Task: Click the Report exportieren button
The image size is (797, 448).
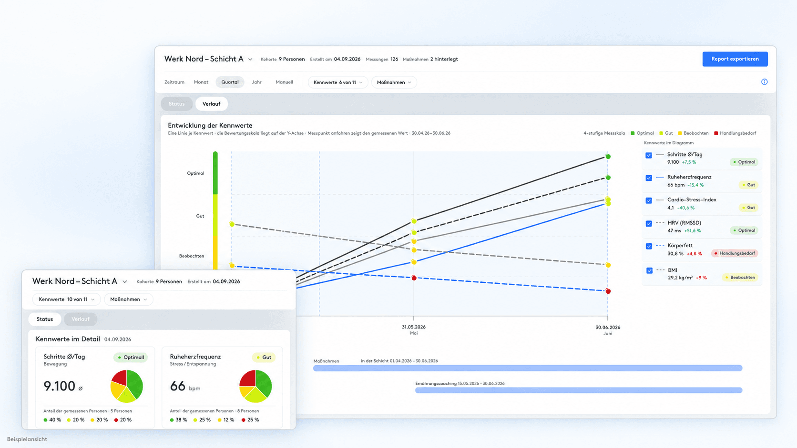Action: click(x=735, y=59)
